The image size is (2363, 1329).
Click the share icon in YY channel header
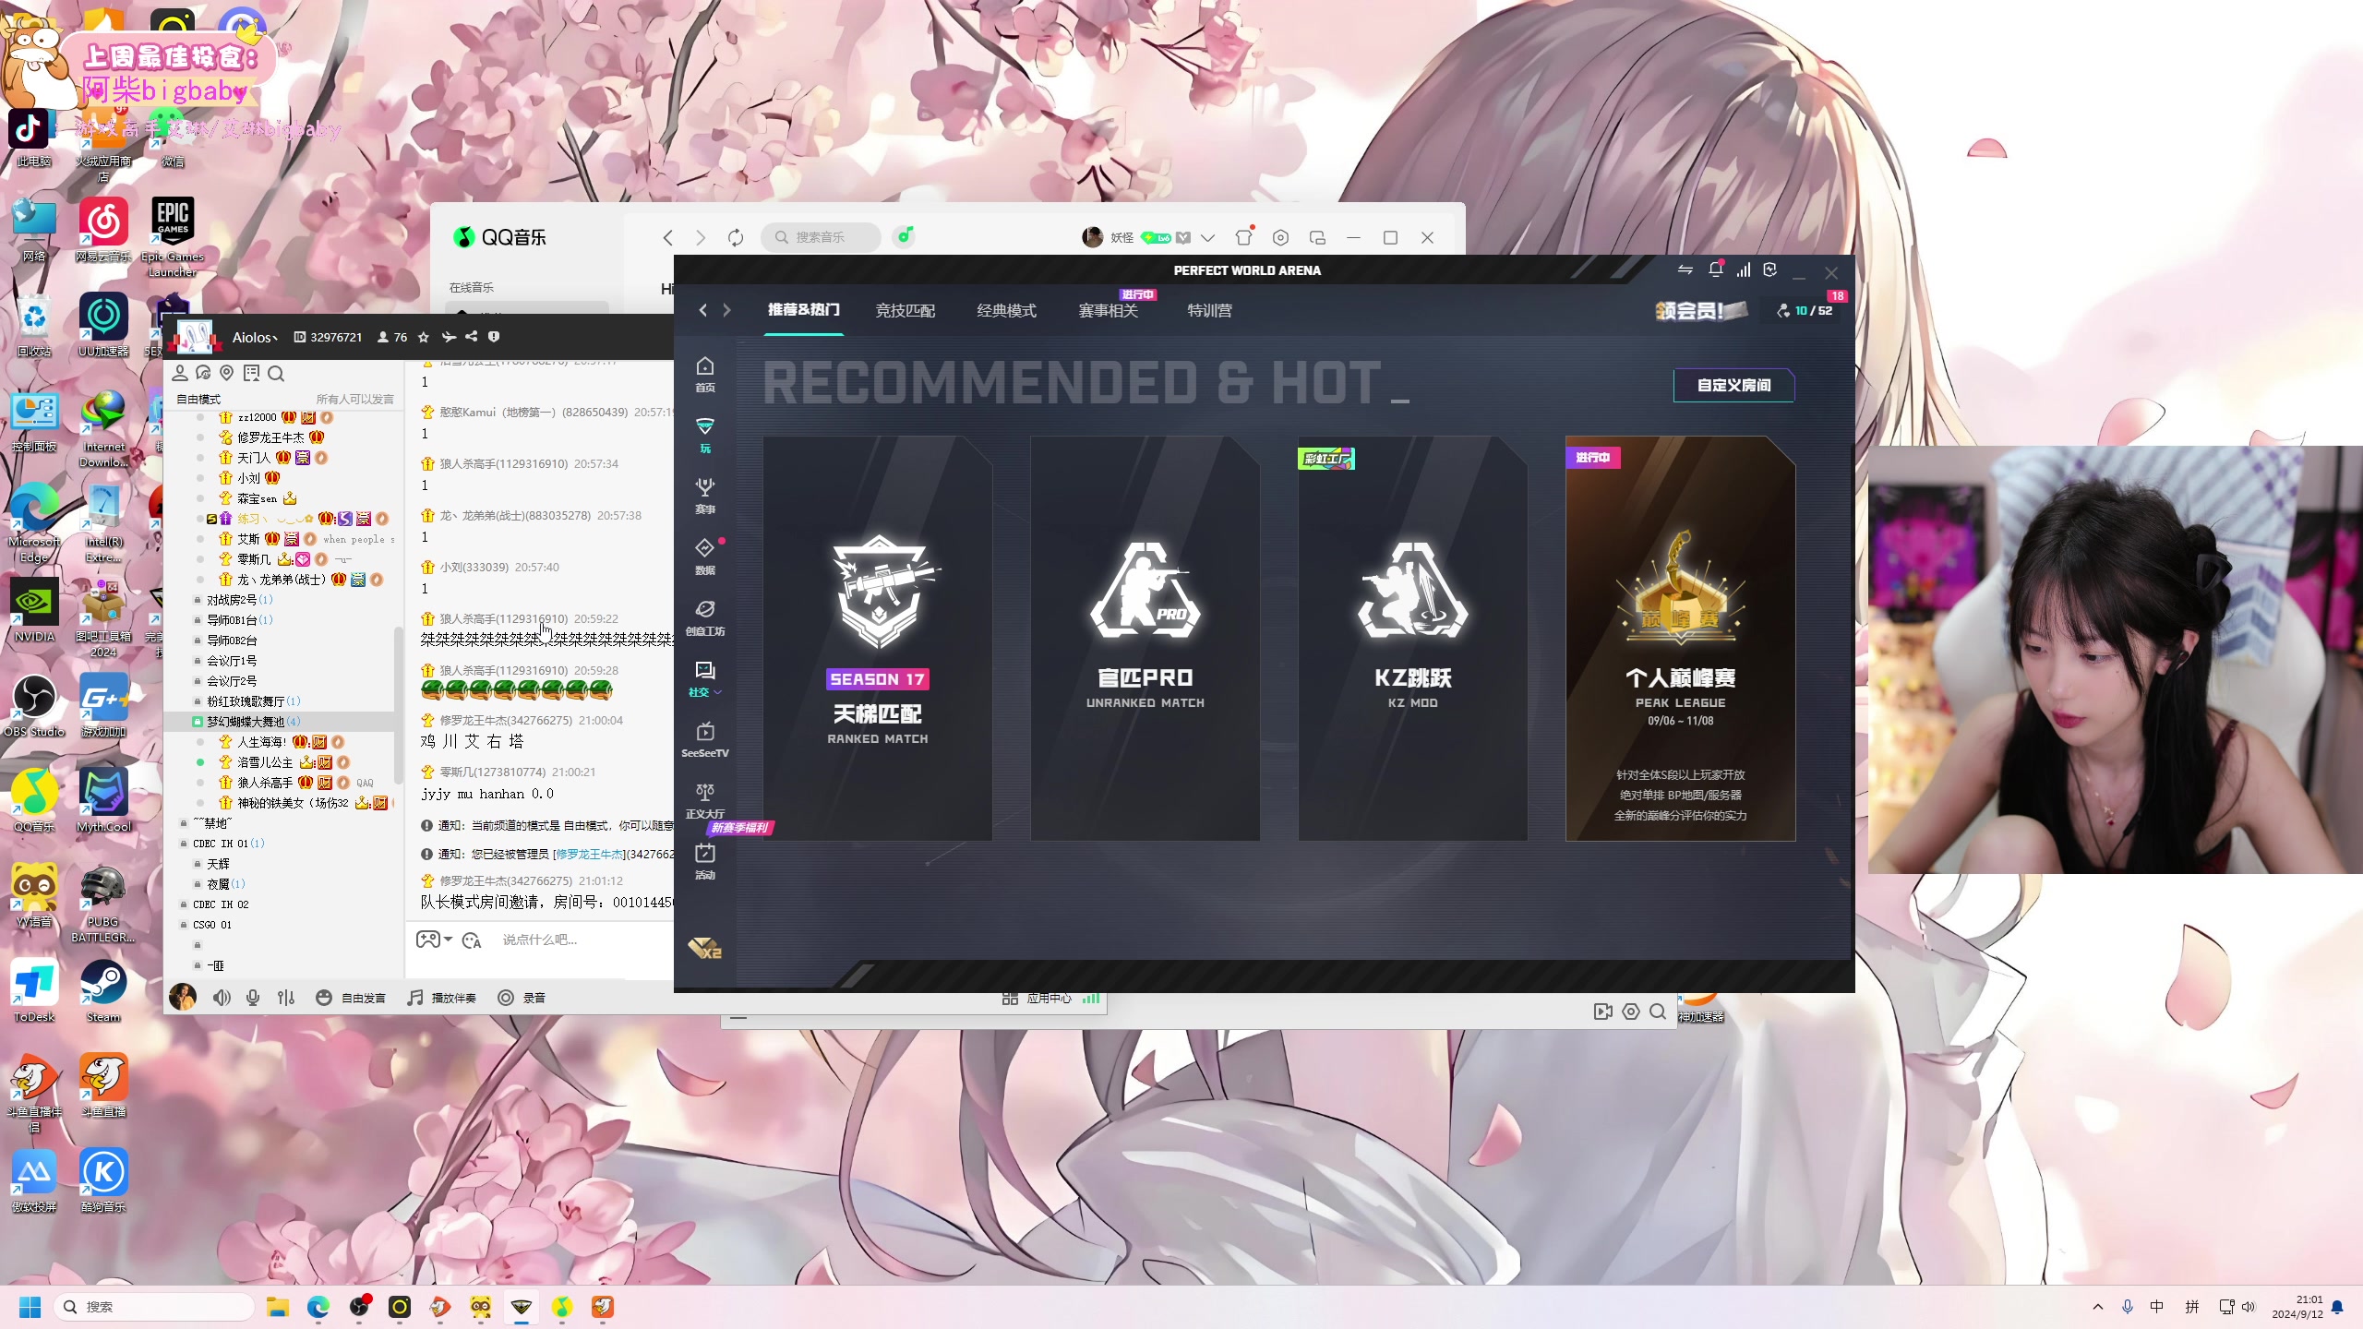point(472,337)
